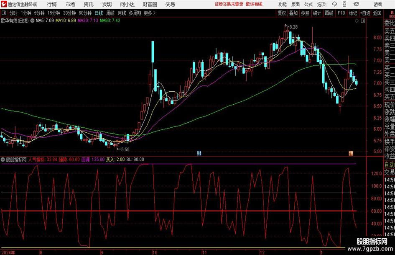Open the 财富圈 menu
Image resolution: width=395 pixels, height=255 pixels.
[x=150, y=4]
